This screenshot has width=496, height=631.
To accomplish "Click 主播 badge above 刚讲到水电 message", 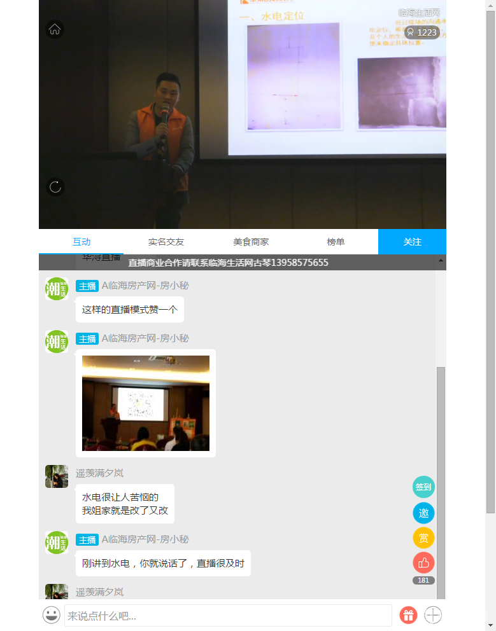I will (87, 539).
